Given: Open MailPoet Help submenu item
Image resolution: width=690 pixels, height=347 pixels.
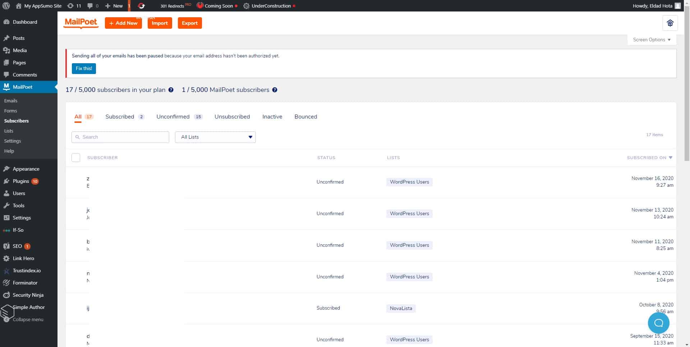Looking at the screenshot, I should point(9,151).
